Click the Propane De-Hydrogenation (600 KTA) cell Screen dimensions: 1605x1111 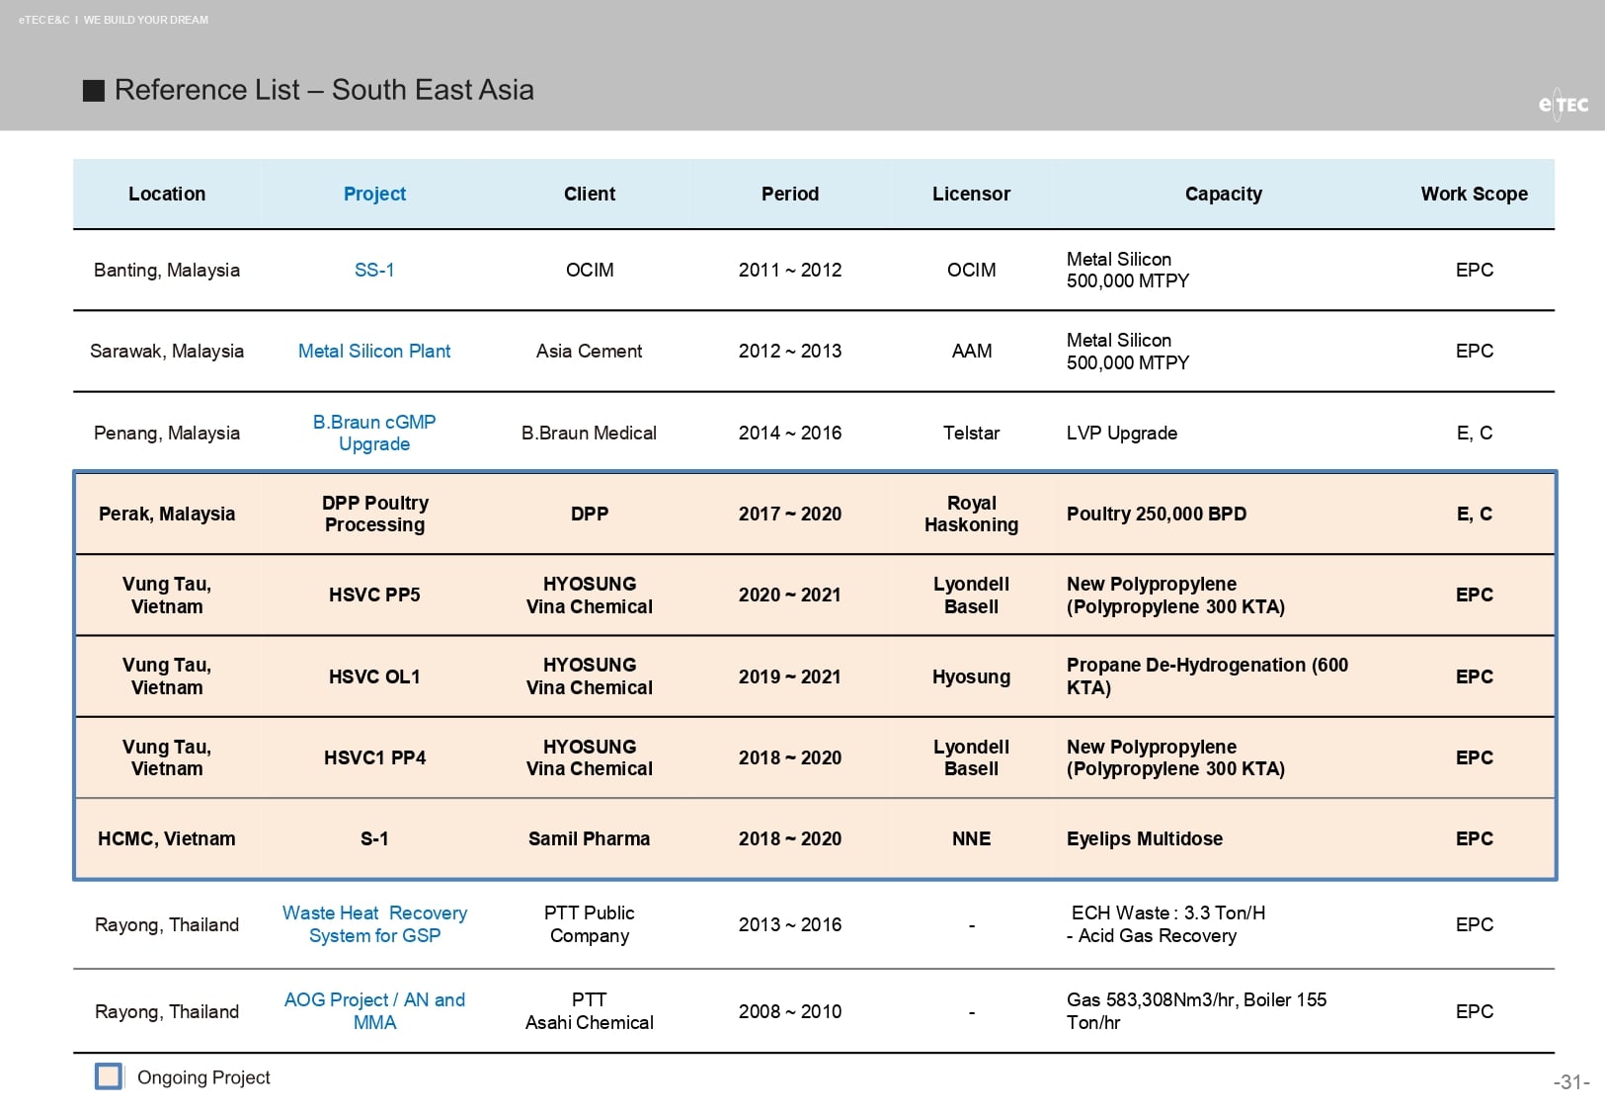(x=1207, y=676)
